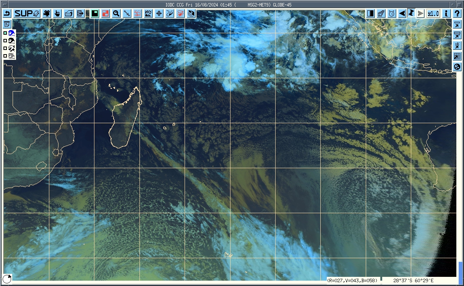Toggle the checkbox beside the blue overlay icon
Screen dimensions: 464x286
click(x=5, y=33)
